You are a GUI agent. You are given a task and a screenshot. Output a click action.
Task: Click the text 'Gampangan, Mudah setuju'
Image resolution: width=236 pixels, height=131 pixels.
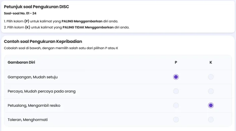[33, 77]
